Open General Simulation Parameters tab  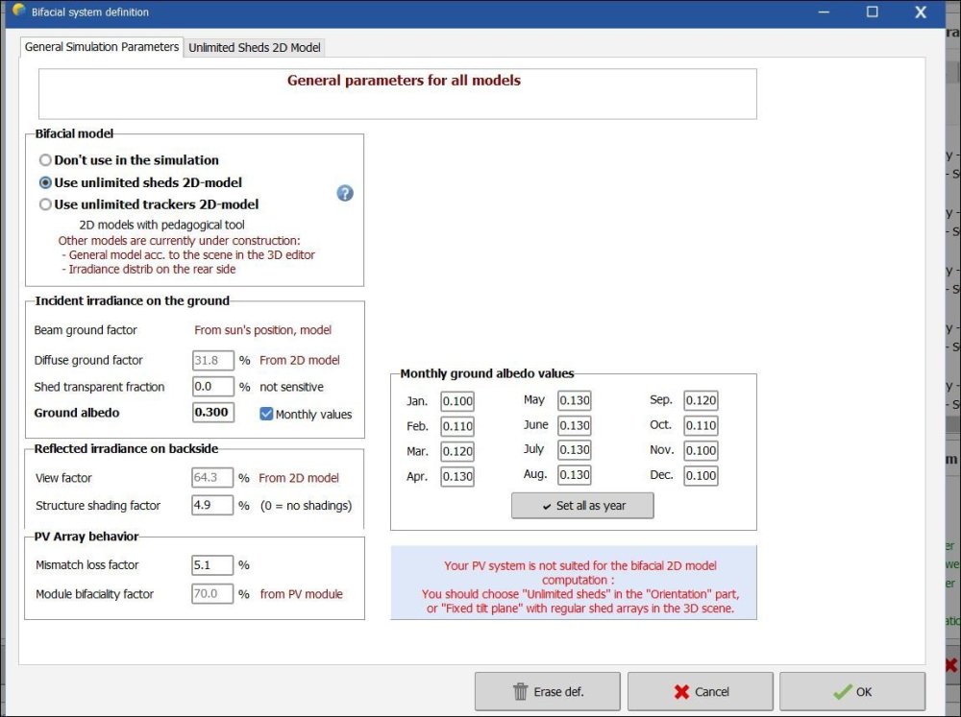[102, 47]
